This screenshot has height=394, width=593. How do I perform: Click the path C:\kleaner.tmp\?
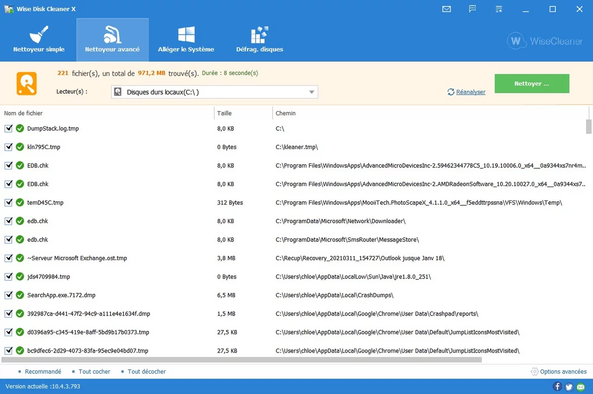[297, 147]
